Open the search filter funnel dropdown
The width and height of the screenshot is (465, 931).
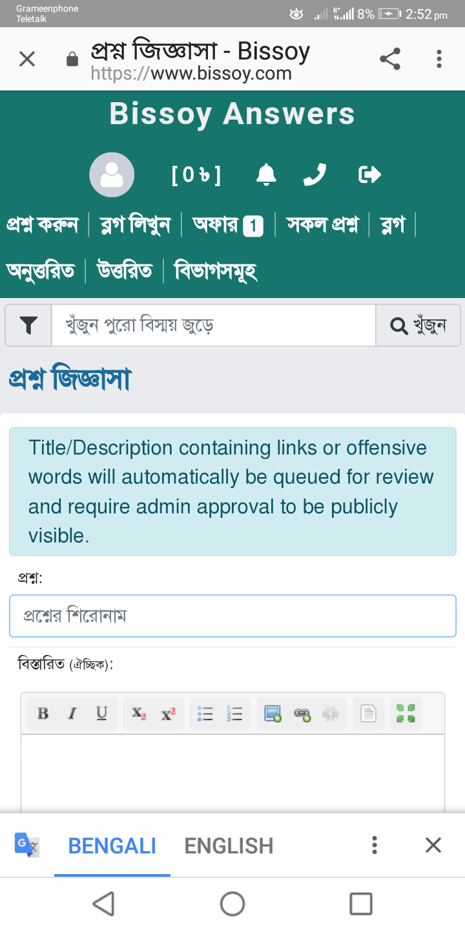[x=28, y=325]
